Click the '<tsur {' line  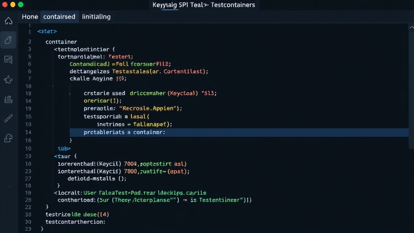pyautogui.click(x=65, y=156)
